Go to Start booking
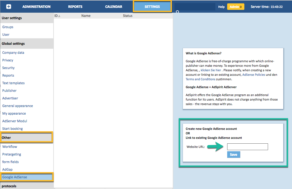The image size is (292, 189). pos(12,129)
